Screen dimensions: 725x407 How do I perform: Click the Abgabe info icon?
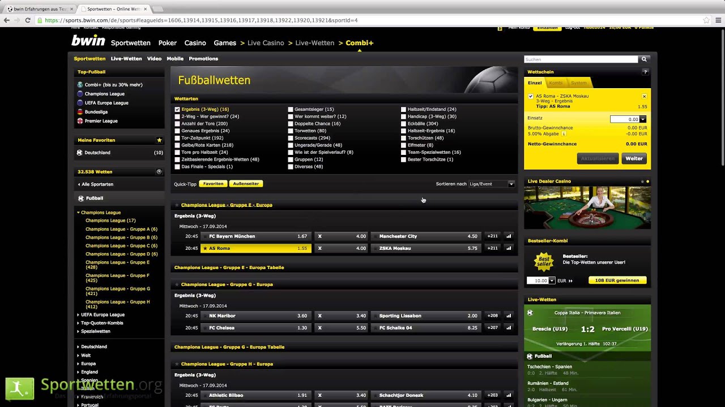(564, 134)
